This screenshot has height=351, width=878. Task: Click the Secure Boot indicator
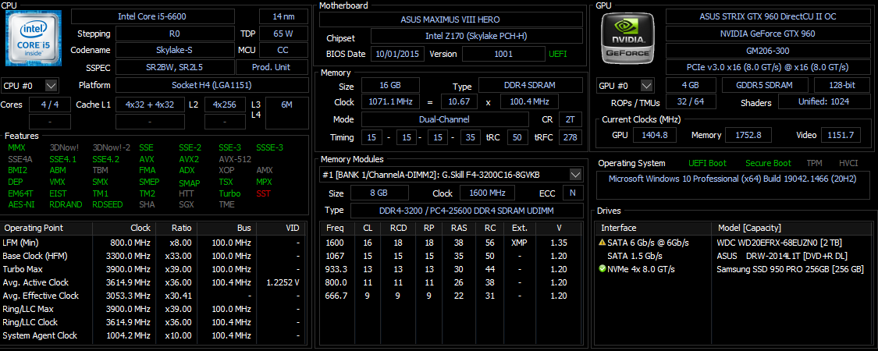pos(768,163)
